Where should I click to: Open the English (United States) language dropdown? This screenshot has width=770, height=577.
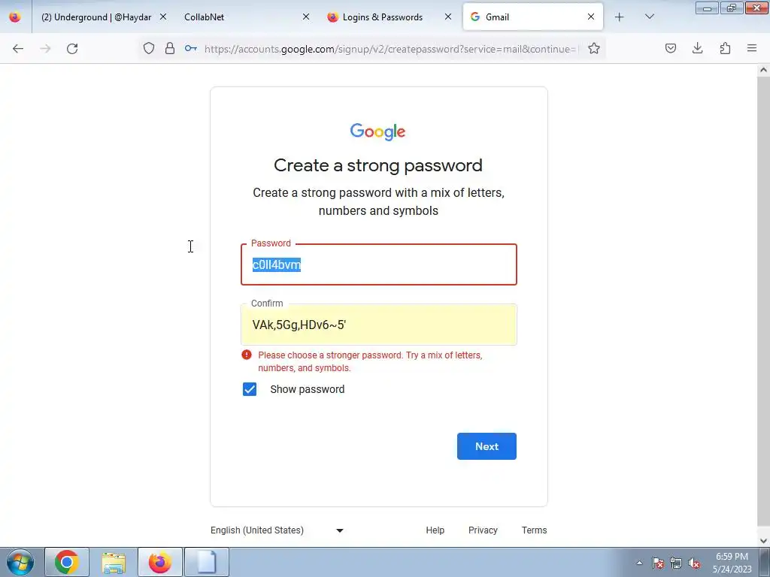277,530
